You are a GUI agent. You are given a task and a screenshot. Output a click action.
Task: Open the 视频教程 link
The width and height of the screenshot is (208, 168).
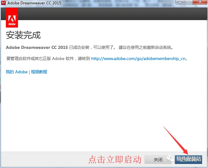[x=39, y=72]
